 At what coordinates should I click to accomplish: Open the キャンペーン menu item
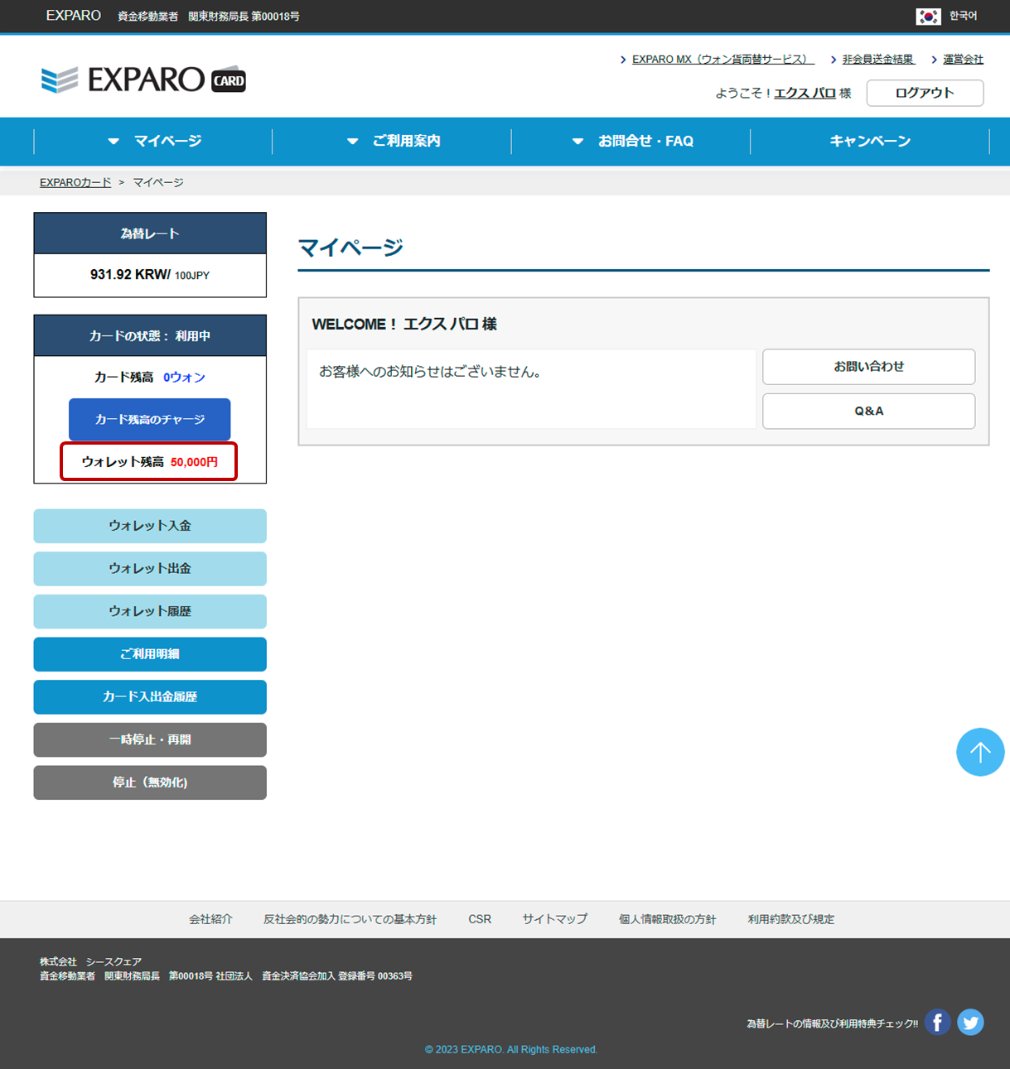click(870, 142)
